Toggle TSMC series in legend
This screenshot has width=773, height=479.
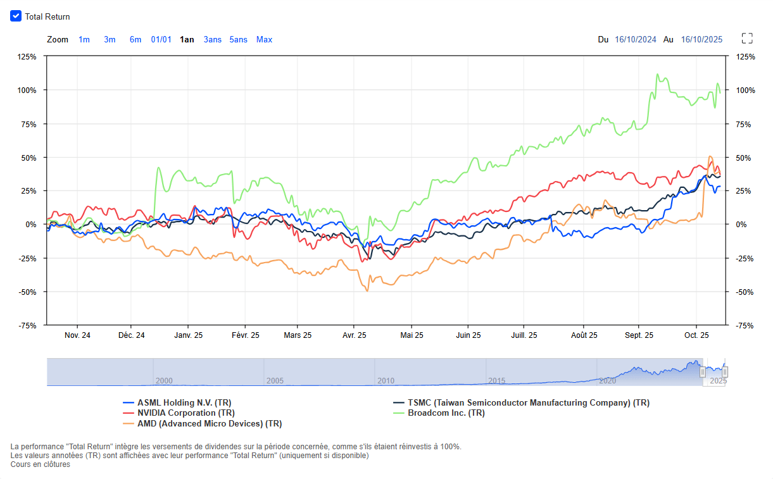pyautogui.click(x=528, y=403)
